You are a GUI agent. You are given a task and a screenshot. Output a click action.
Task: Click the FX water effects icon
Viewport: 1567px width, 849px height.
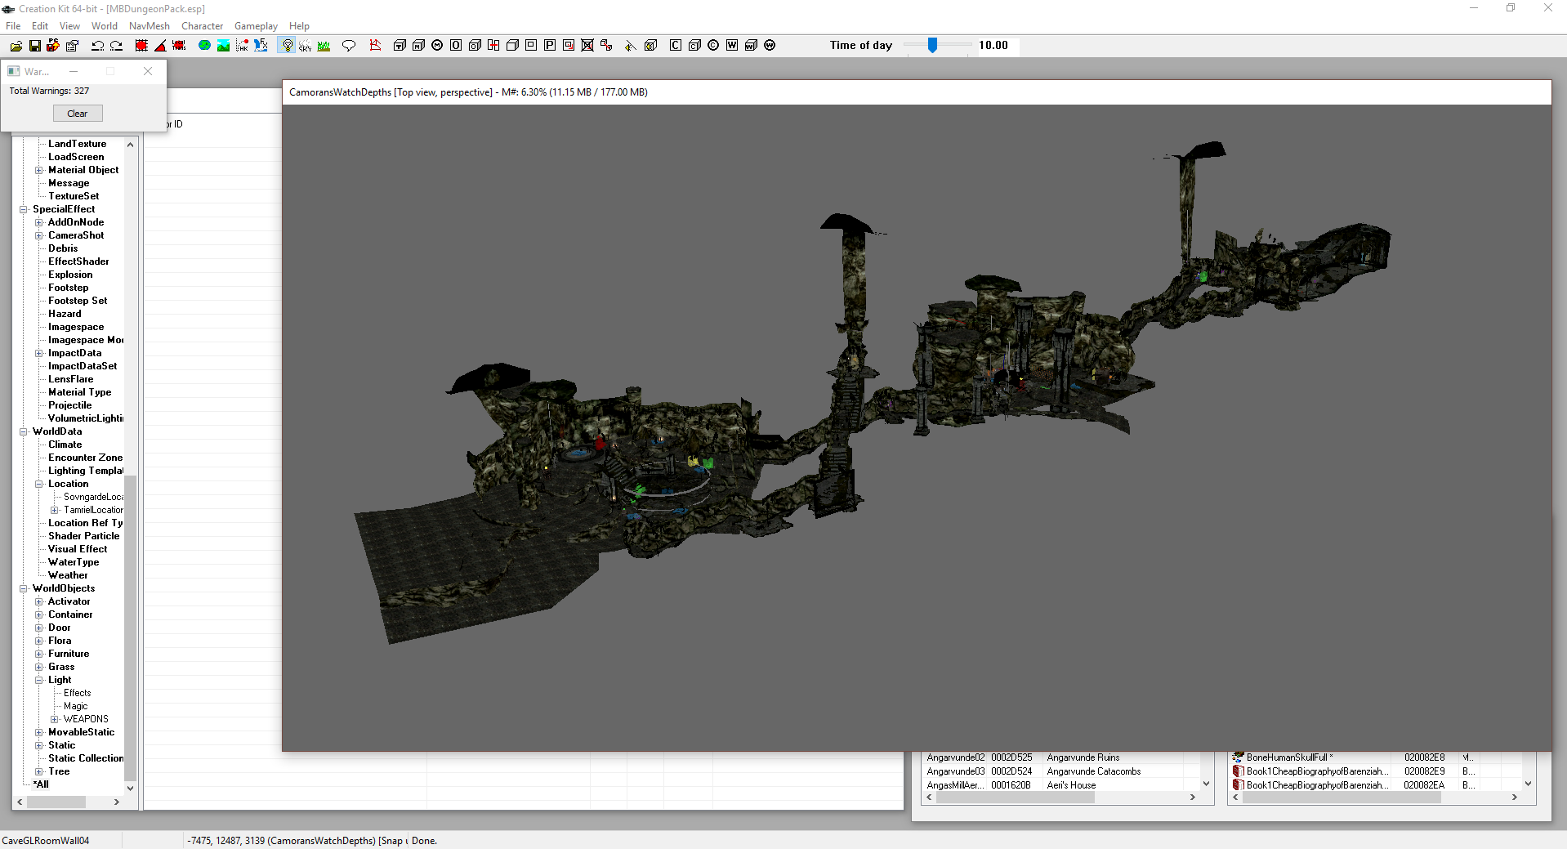coord(261,46)
